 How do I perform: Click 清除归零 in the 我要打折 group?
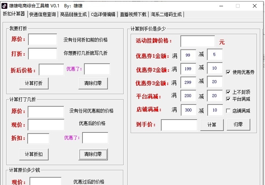pos(93,83)
